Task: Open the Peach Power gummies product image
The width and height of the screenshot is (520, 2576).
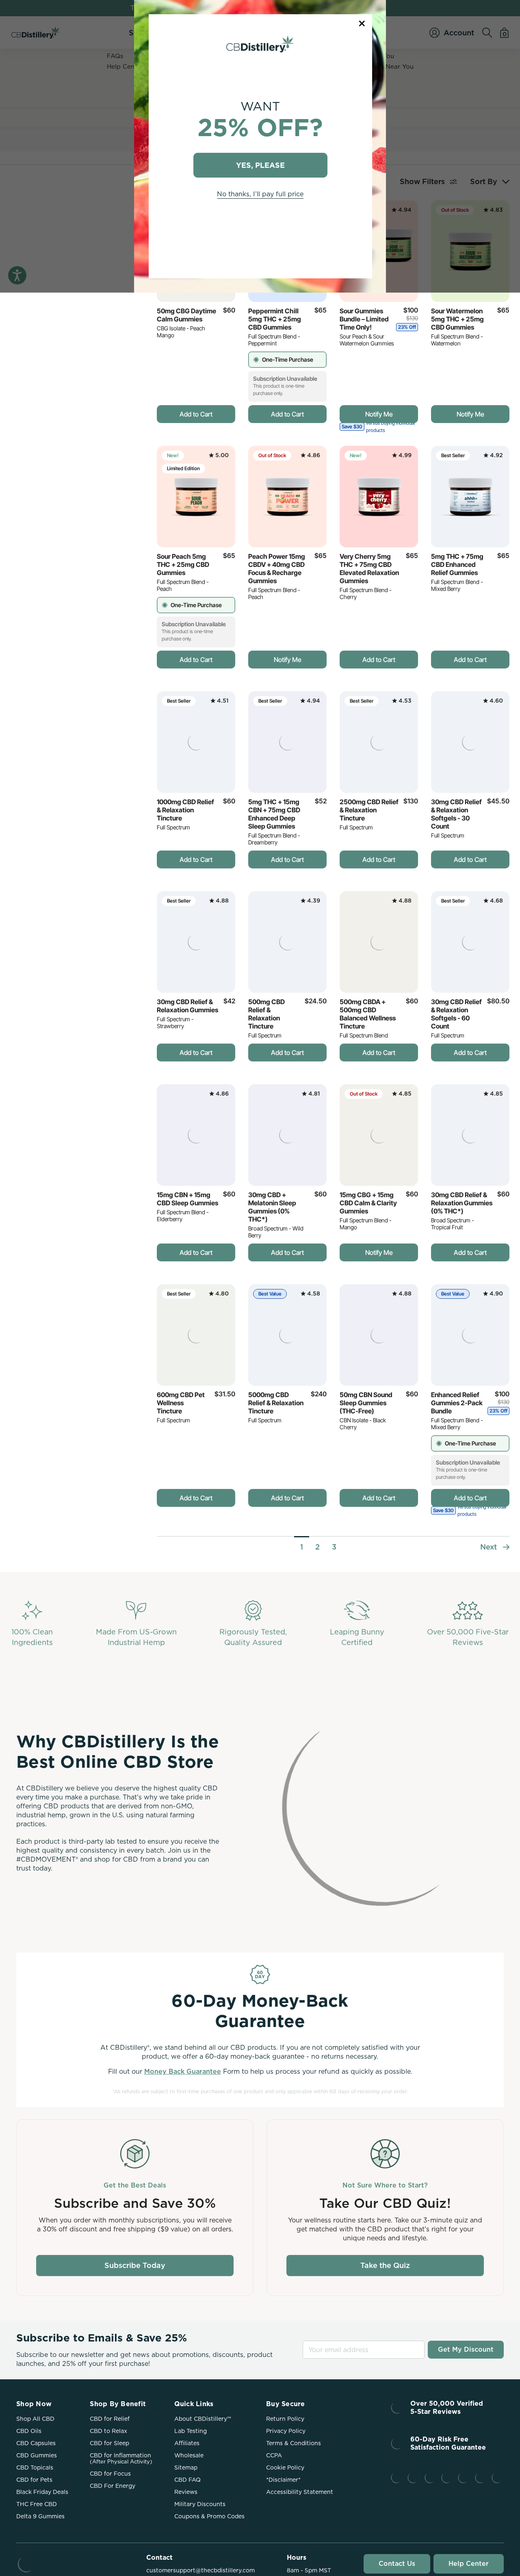Action: pyautogui.click(x=287, y=496)
